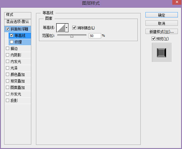Uncheck the 等高线 sub-item checkbox
The image size is (182, 149).
tap(12, 35)
